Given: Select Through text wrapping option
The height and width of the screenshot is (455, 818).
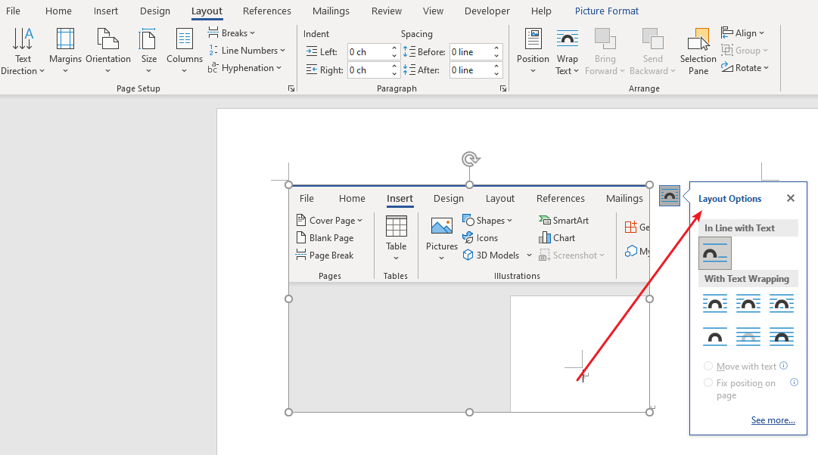Looking at the screenshot, I should [782, 303].
